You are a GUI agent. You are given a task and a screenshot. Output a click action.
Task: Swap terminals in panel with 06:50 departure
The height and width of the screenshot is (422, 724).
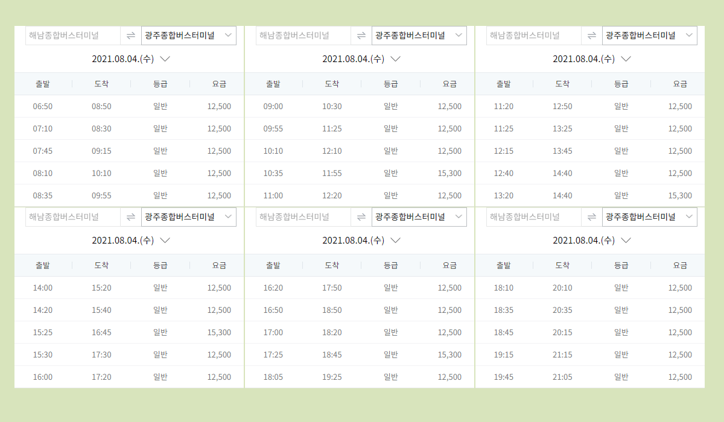[x=131, y=36]
